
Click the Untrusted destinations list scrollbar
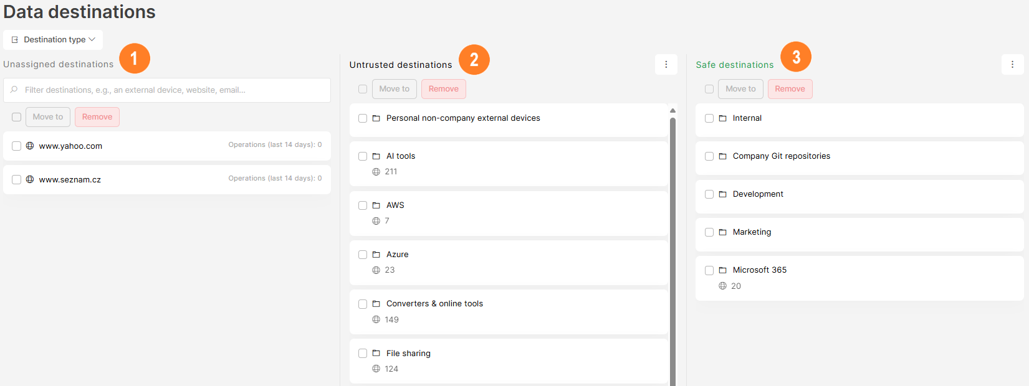[672, 249]
